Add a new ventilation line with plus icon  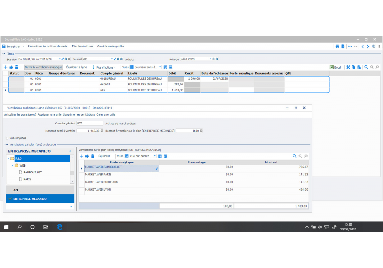[81, 156]
